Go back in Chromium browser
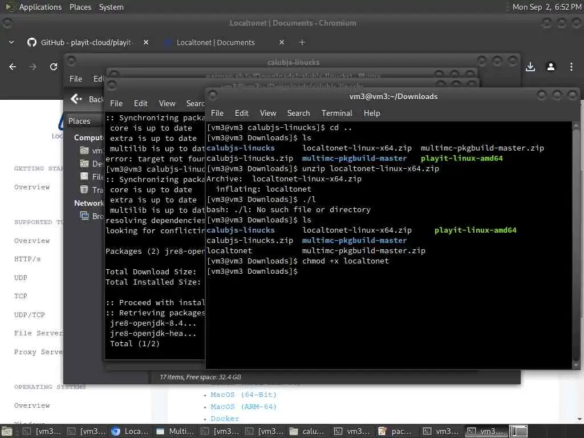Image resolution: width=584 pixels, height=438 pixels. click(13, 67)
